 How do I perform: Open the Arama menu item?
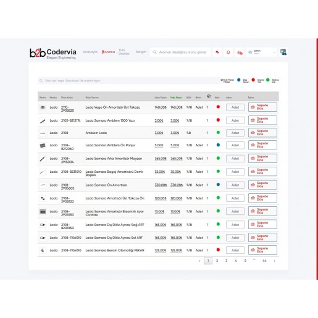pyautogui.click(x=108, y=52)
